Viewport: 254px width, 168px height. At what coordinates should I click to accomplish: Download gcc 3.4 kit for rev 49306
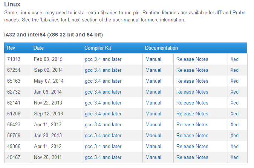tap(103, 147)
